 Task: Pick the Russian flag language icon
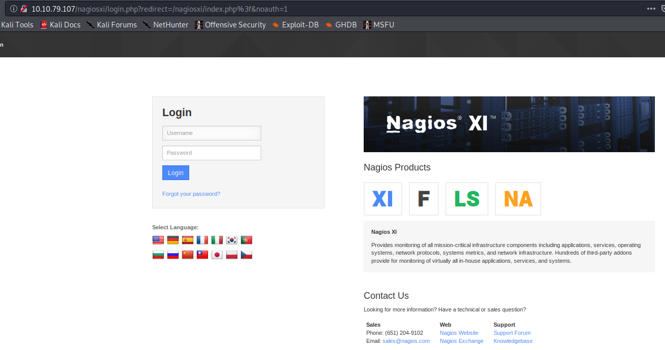(172, 255)
